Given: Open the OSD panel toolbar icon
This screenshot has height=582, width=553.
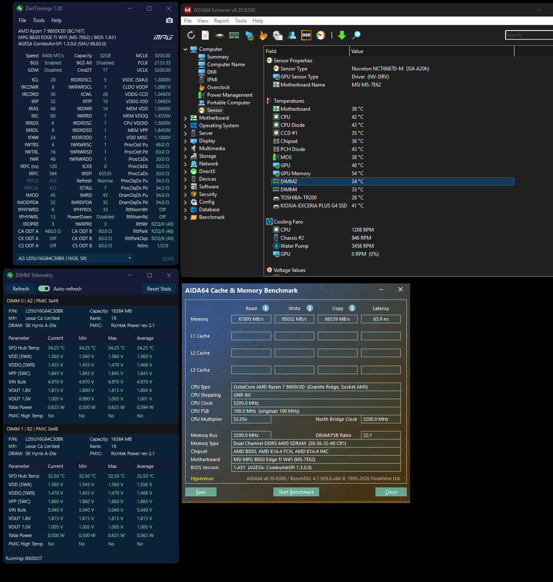Looking at the screenshot, I should 306,35.
